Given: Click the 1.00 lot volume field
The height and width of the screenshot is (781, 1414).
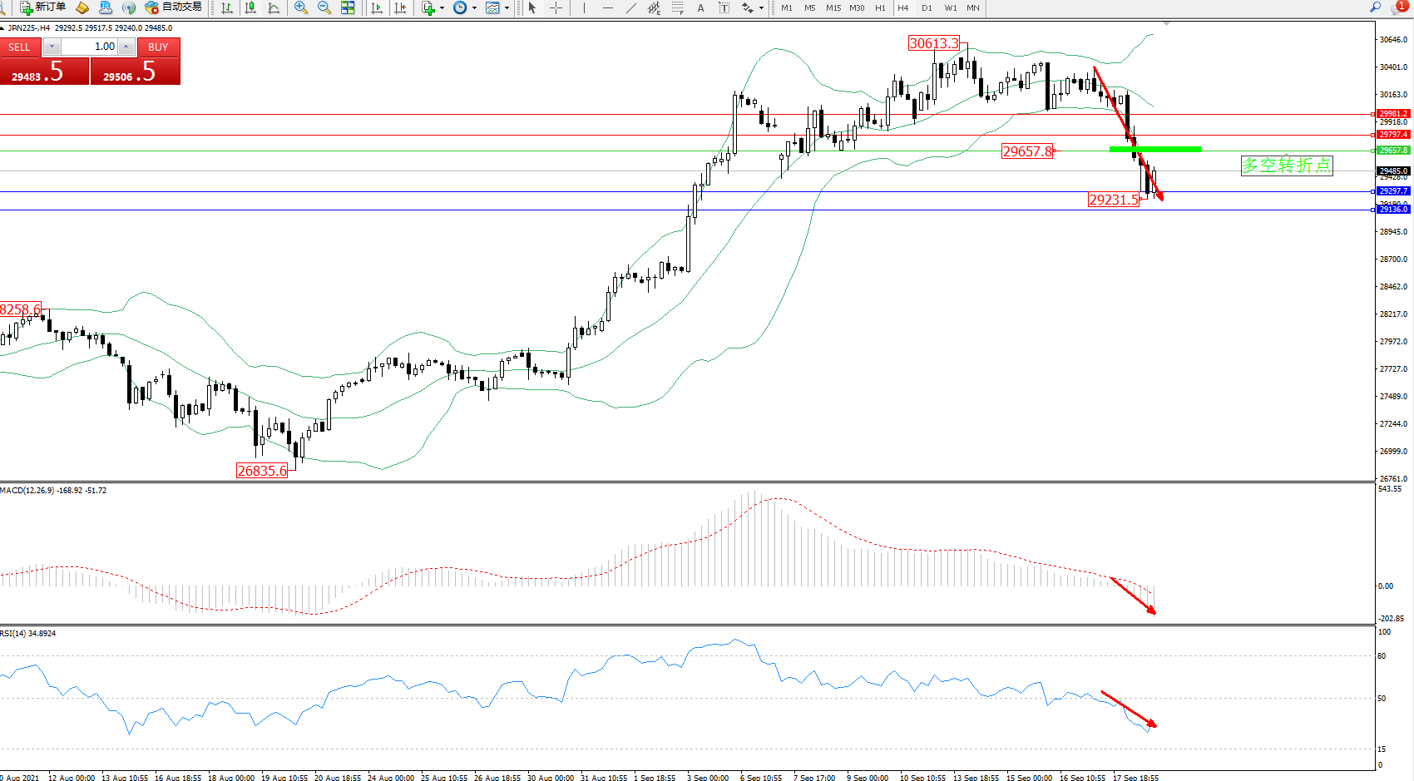Looking at the screenshot, I should coord(90,47).
